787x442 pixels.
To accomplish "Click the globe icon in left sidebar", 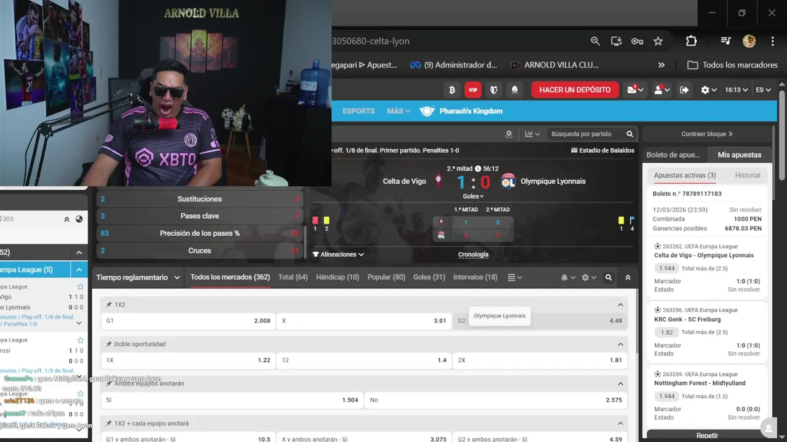I will (79, 219).
